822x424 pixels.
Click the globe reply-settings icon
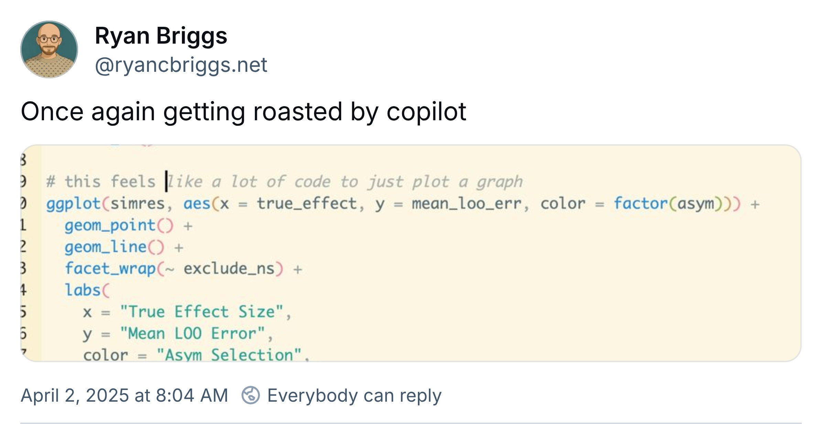251,395
